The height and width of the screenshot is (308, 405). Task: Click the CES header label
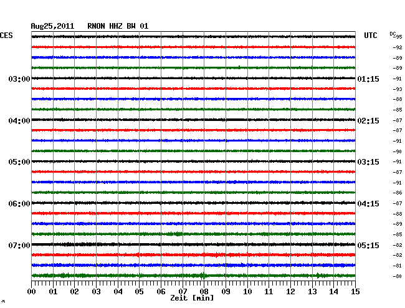pos(6,36)
